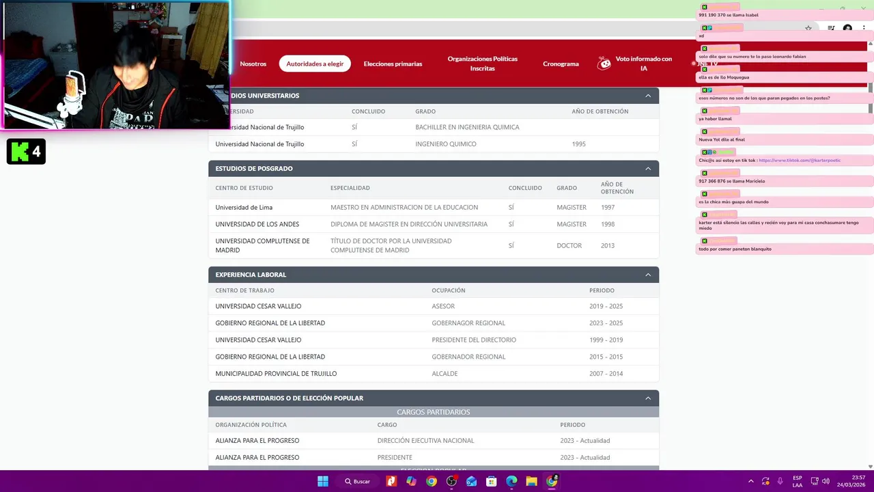The image size is (874, 492).
Task: Open the clock showing 23:57
Action: point(851,481)
